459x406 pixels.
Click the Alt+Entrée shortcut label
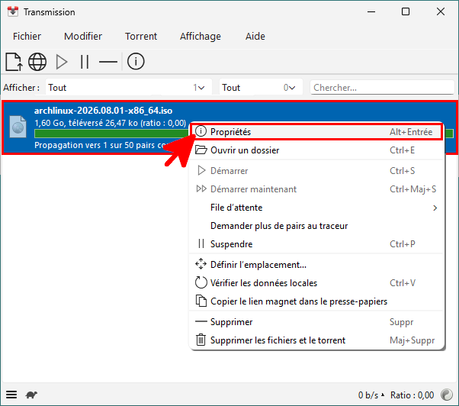coord(411,132)
